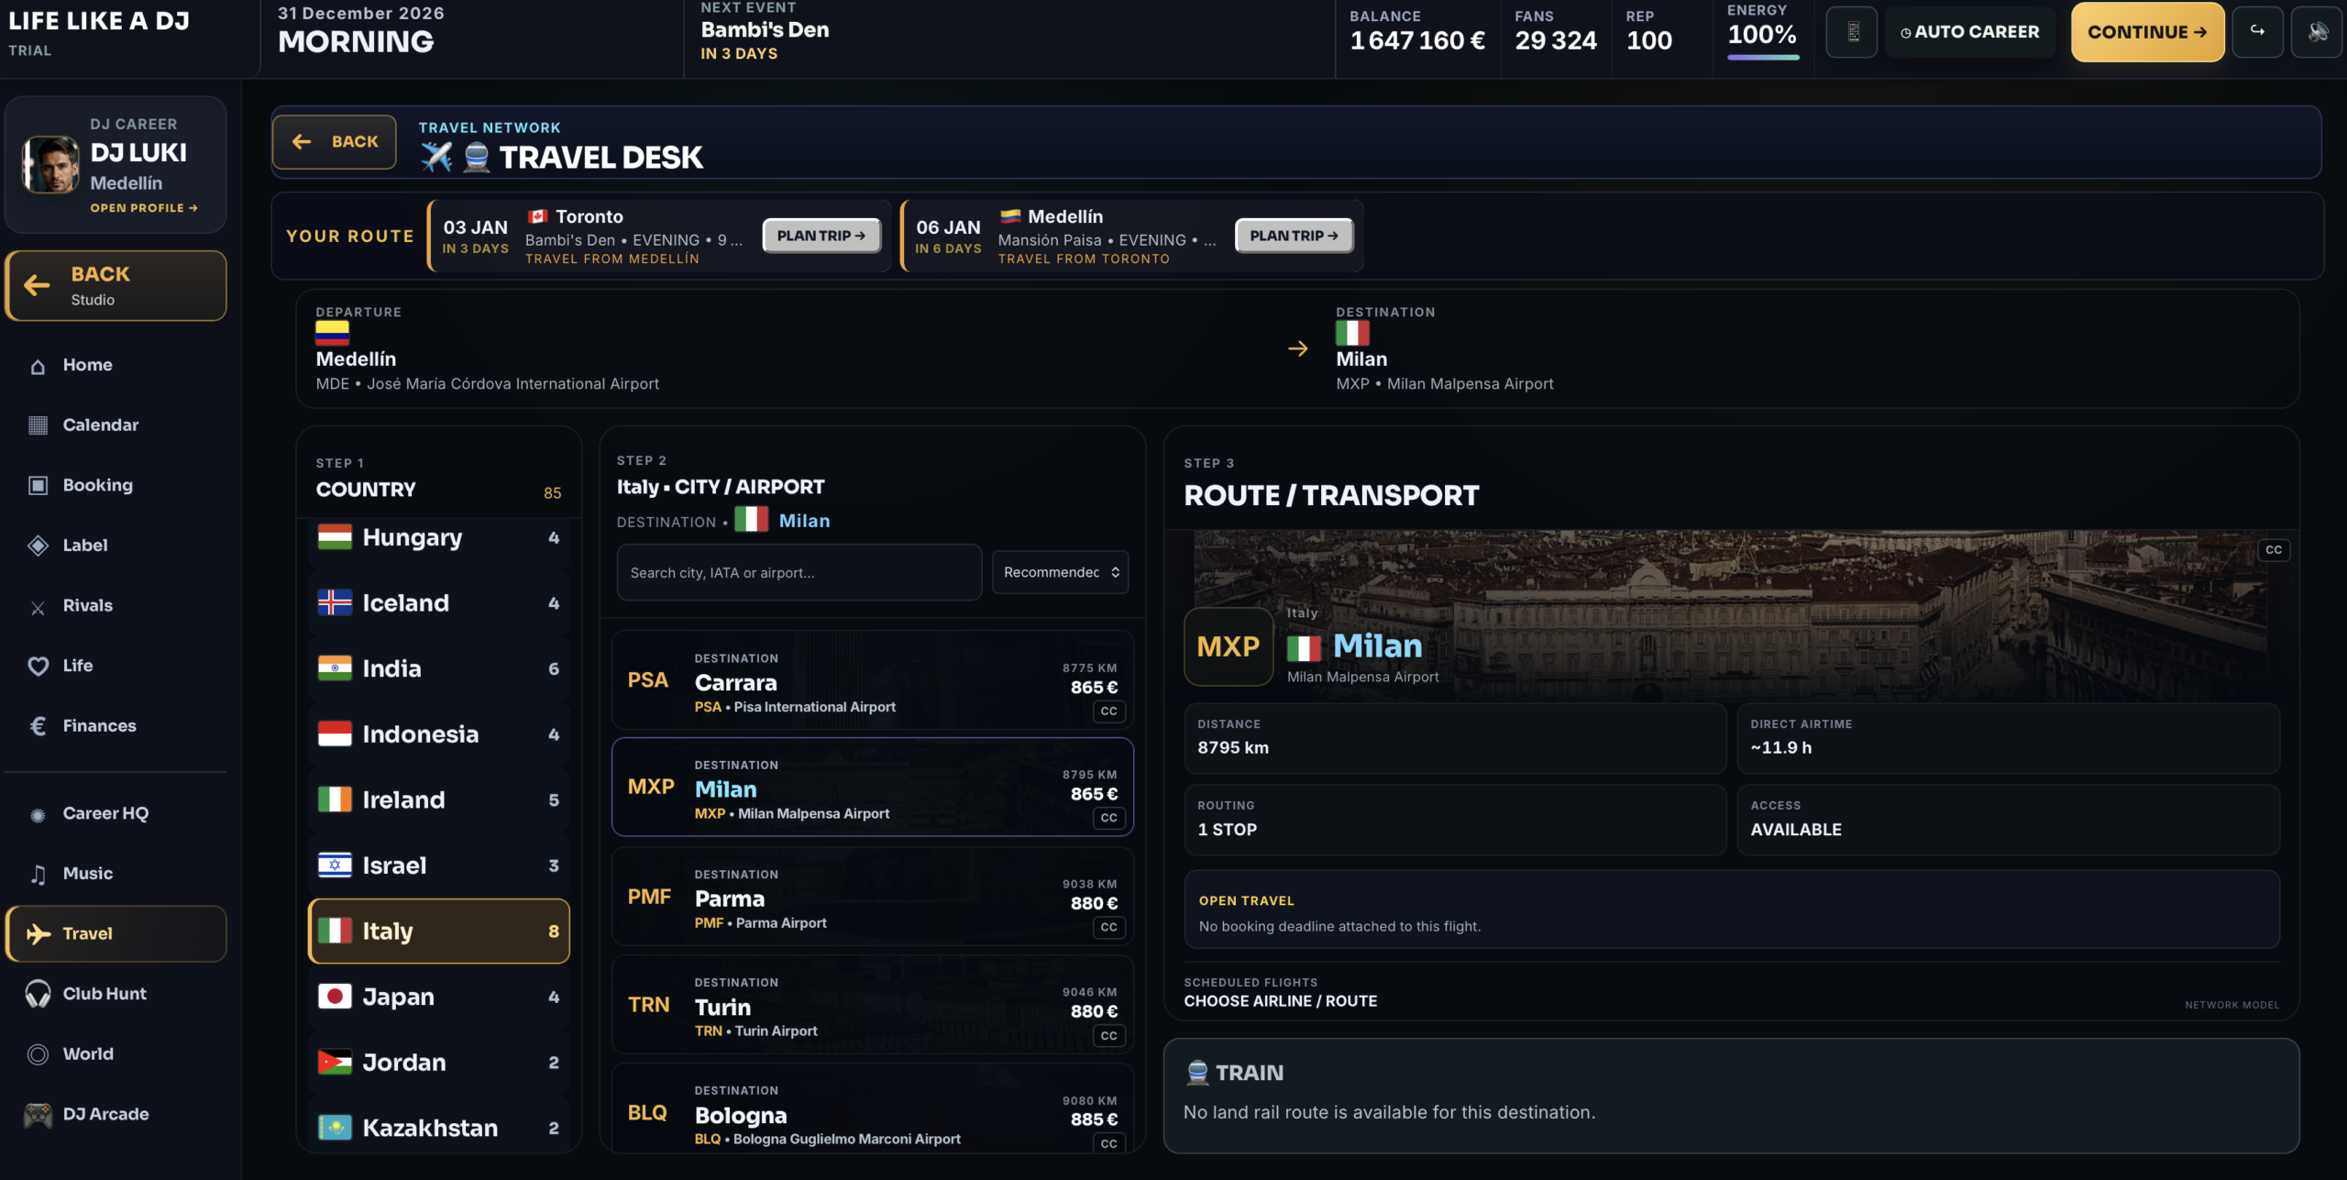
Task: Click Plan Trip for Medellín route
Action: [1294, 236]
